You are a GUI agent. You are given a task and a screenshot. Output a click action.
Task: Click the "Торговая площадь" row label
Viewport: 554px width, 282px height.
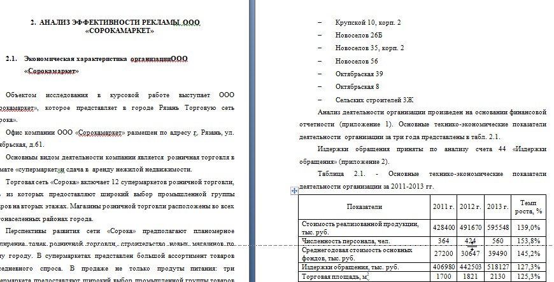[x=332, y=277]
